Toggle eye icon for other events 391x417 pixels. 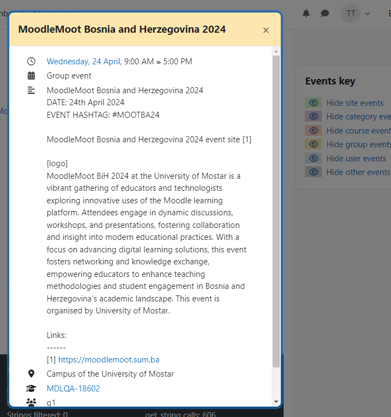pyautogui.click(x=314, y=172)
